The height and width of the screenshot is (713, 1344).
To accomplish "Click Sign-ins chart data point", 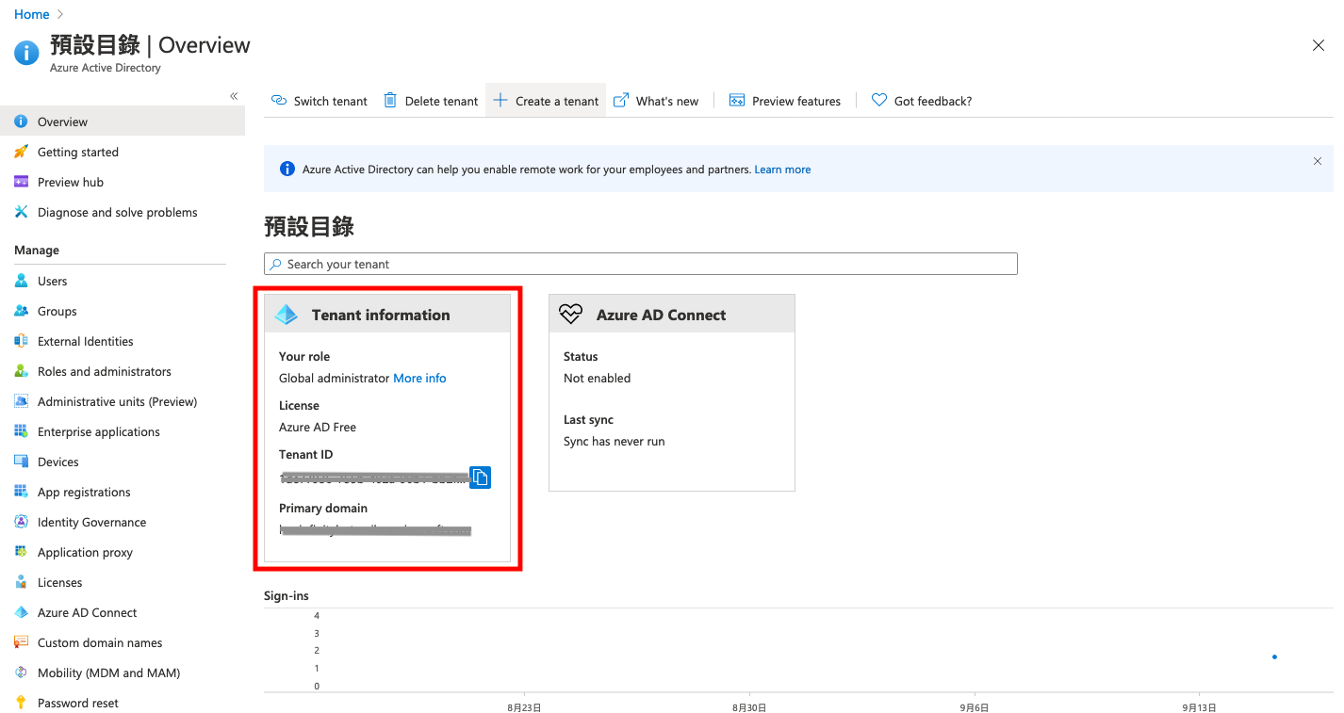I will click(1274, 656).
